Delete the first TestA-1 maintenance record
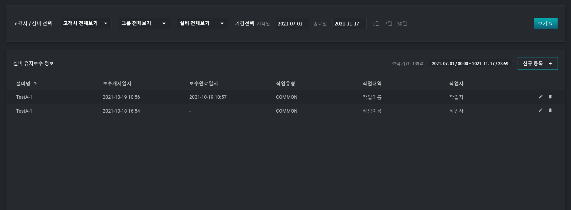The image size is (571, 210). point(550,97)
